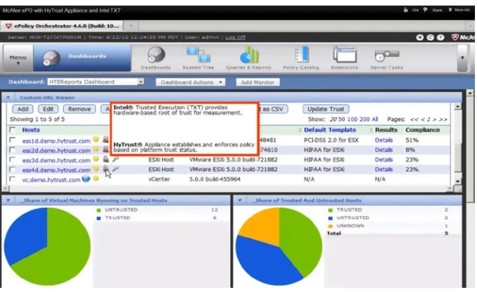The image size is (477, 292).
Task: Click the Update Trust button
Action: (326, 109)
